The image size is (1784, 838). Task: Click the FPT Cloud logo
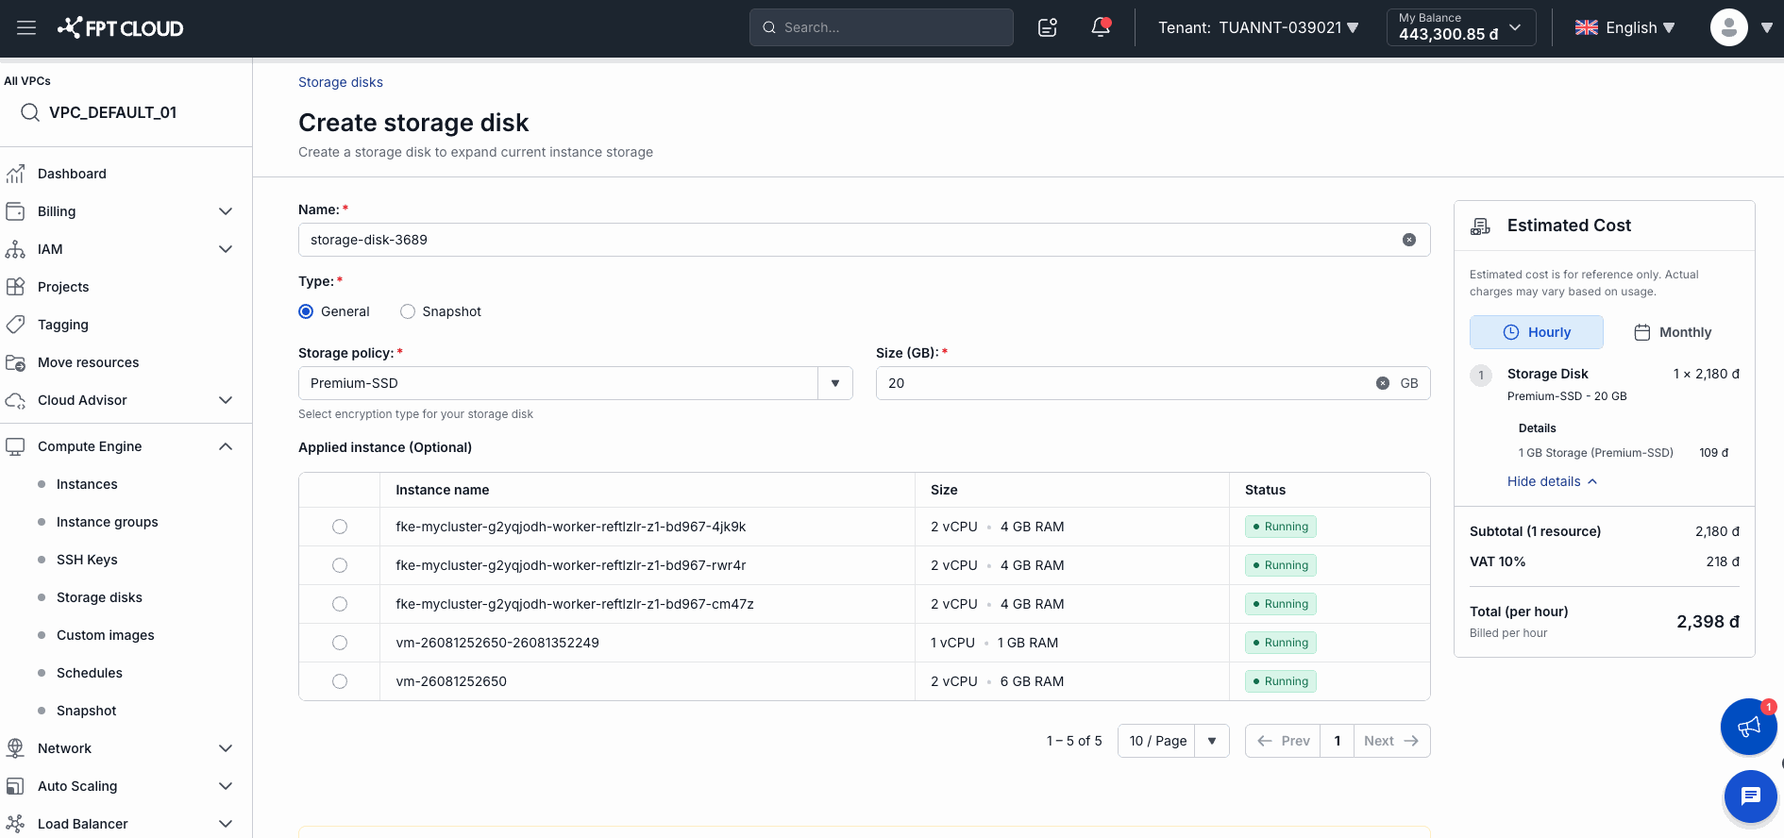tap(120, 27)
